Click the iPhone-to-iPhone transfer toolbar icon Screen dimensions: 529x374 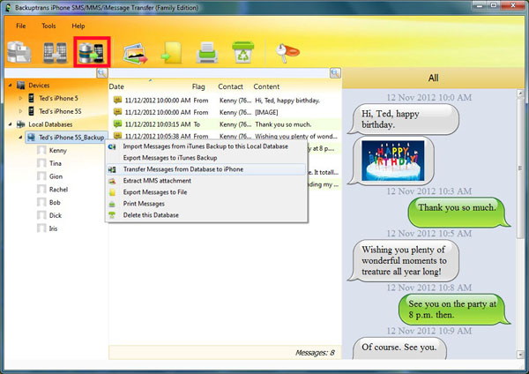[x=55, y=53]
